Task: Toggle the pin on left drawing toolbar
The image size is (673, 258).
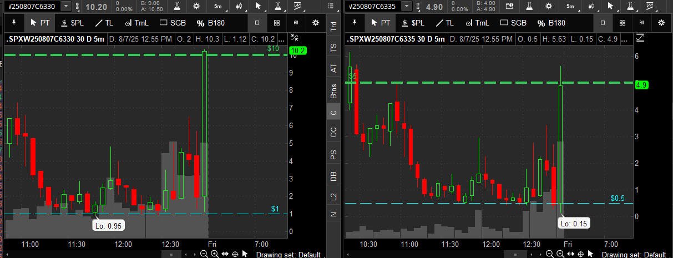Action: pos(14,23)
